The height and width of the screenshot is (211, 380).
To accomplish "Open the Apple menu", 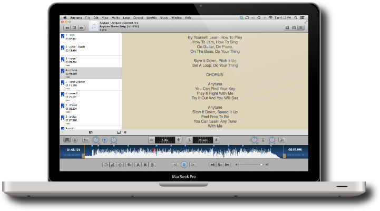I will 65,17.
